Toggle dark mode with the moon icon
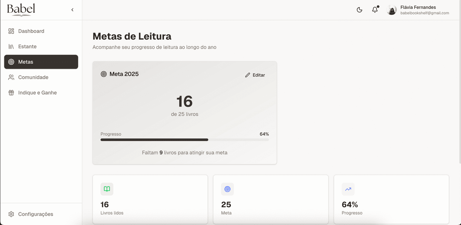The height and width of the screenshot is (225, 461). click(x=359, y=10)
